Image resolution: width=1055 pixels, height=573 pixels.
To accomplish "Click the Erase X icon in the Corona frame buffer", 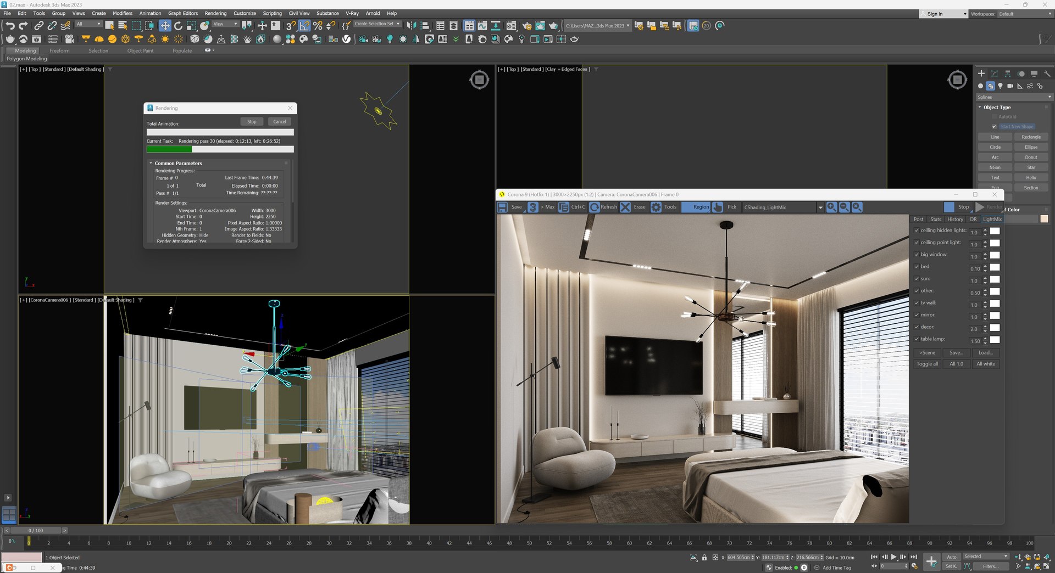I will pos(625,207).
